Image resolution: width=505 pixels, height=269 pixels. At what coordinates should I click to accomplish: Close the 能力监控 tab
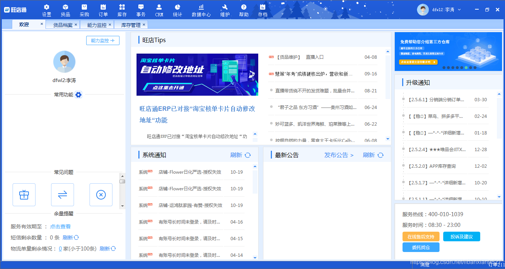coord(110,25)
